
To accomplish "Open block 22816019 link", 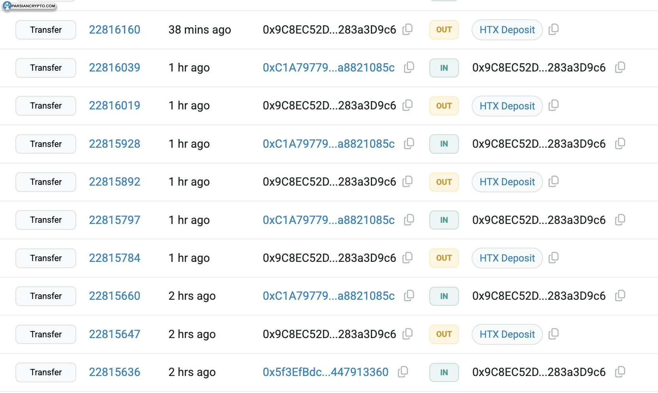I will [115, 105].
